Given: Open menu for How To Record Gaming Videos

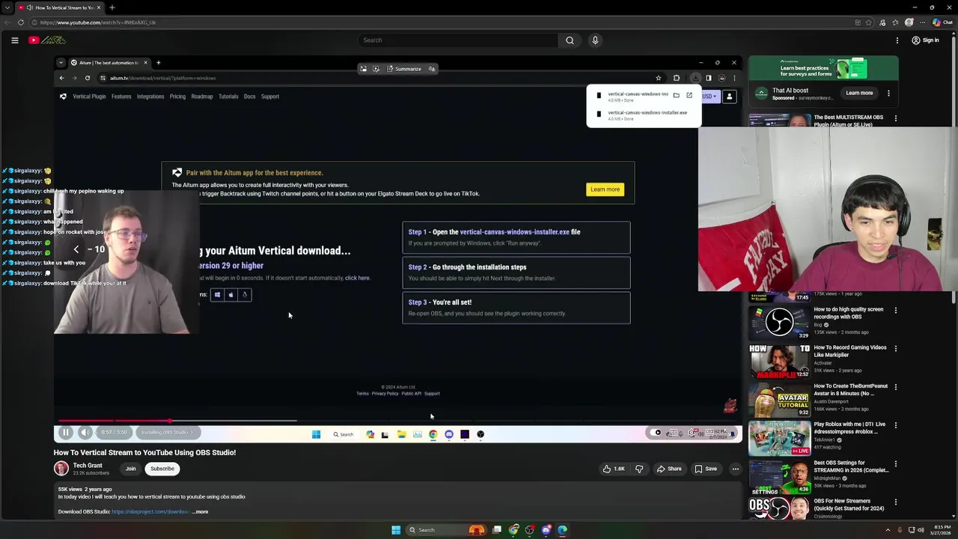Looking at the screenshot, I should (x=896, y=348).
